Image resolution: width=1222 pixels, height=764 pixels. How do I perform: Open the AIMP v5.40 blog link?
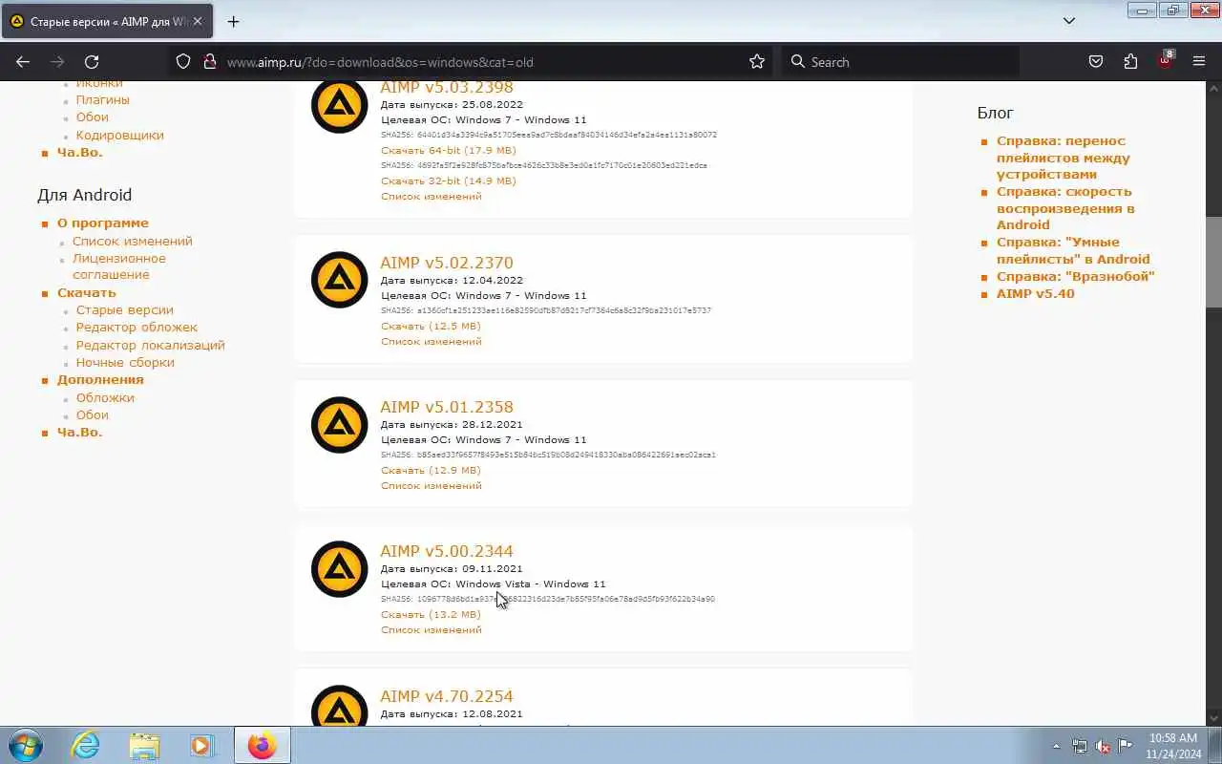point(1036,293)
